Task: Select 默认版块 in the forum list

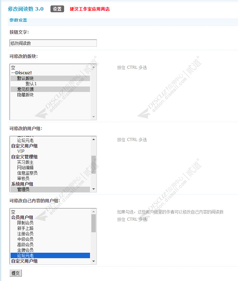Action: [50, 78]
